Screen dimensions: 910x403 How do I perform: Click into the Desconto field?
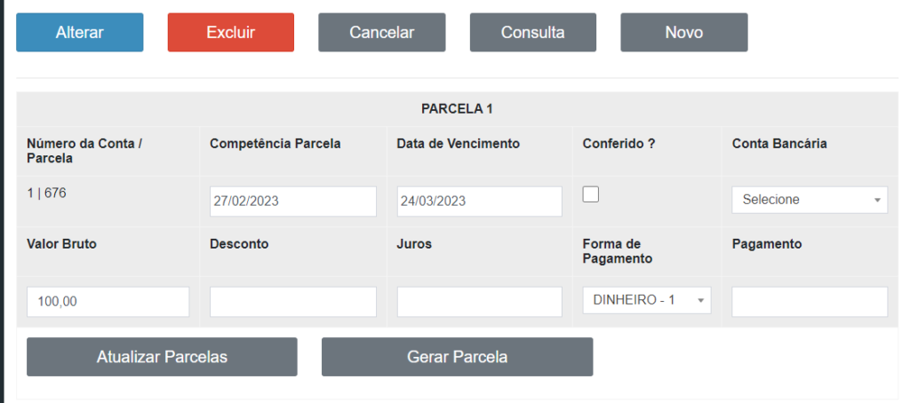(x=292, y=302)
